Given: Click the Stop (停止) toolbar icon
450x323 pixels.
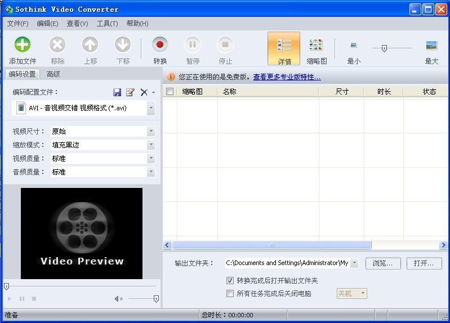Looking at the screenshot, I should 225,45.
